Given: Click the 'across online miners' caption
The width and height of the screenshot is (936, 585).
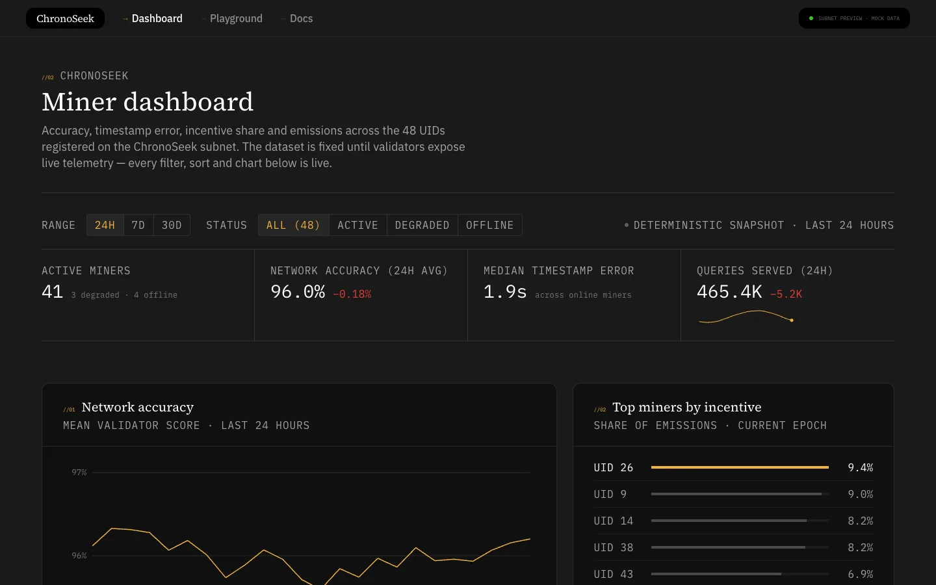Looking at the screenshot, I should click(x=583, y=295).
